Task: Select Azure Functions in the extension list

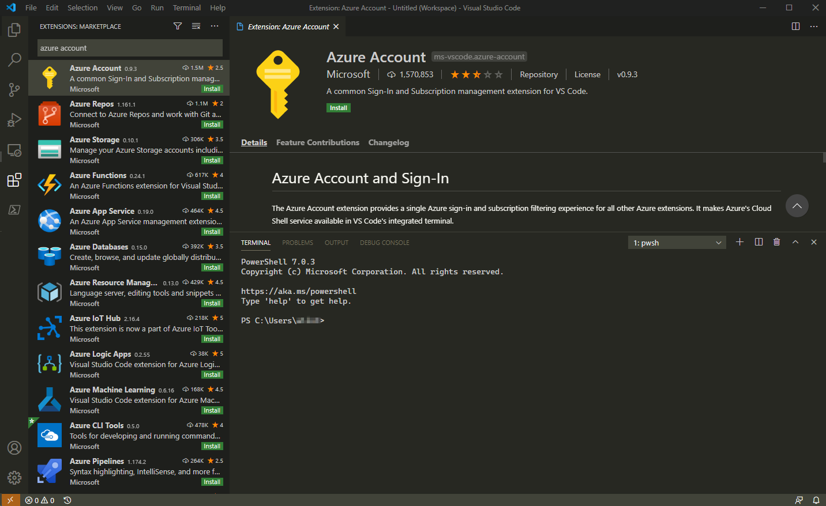Action: pyautogui.click(x=129, y=185)
